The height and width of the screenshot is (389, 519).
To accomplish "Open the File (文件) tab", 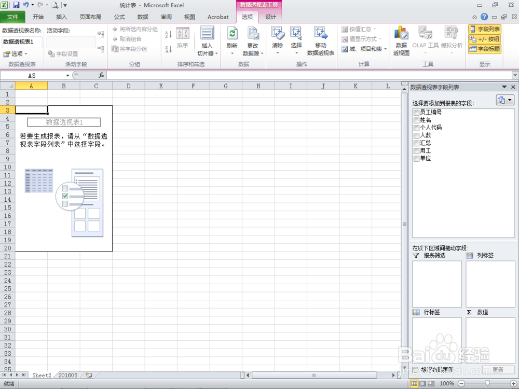I will [x=12, y=17].
